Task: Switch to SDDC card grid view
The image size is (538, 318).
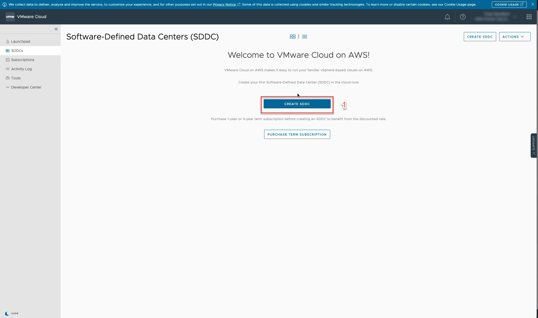Action: (x=292, y=37)
